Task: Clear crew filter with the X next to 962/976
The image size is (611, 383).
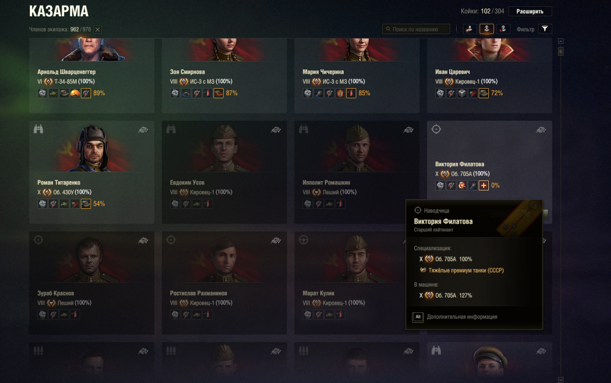Action: (x=98, y=30)
